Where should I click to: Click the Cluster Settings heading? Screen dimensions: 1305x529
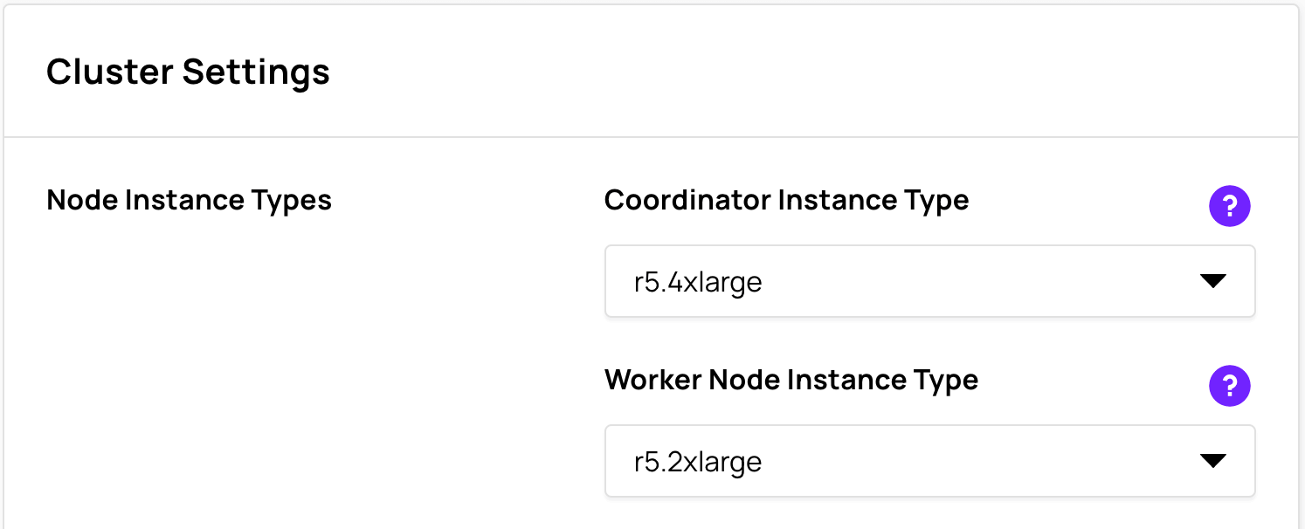click(188, 72)
